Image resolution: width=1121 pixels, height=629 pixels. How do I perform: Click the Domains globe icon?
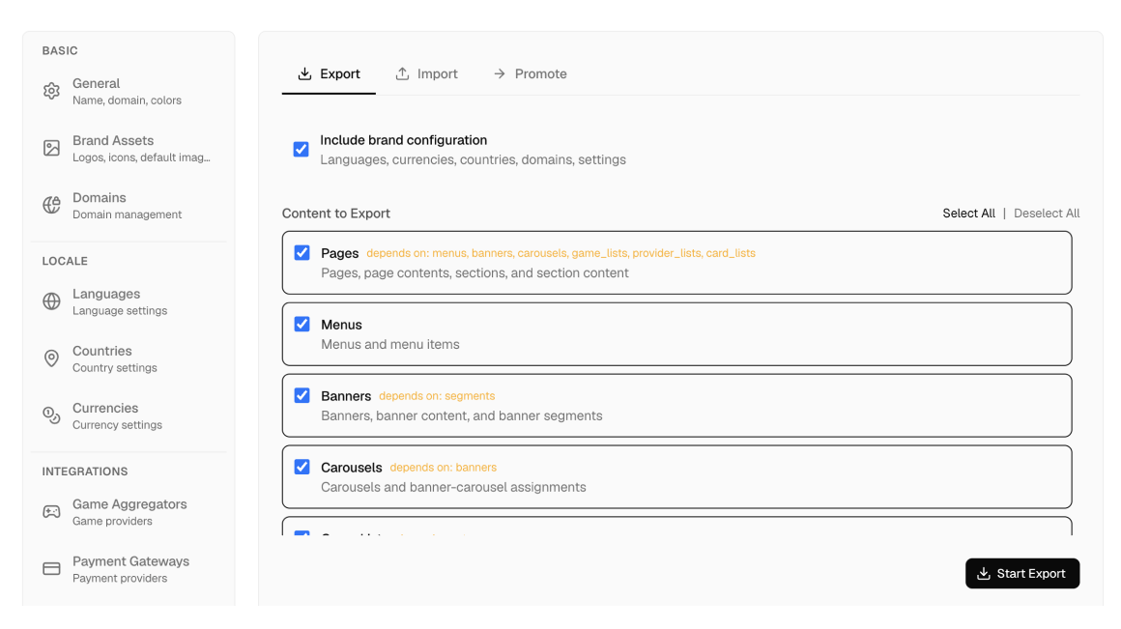click(x=51, y=205)
